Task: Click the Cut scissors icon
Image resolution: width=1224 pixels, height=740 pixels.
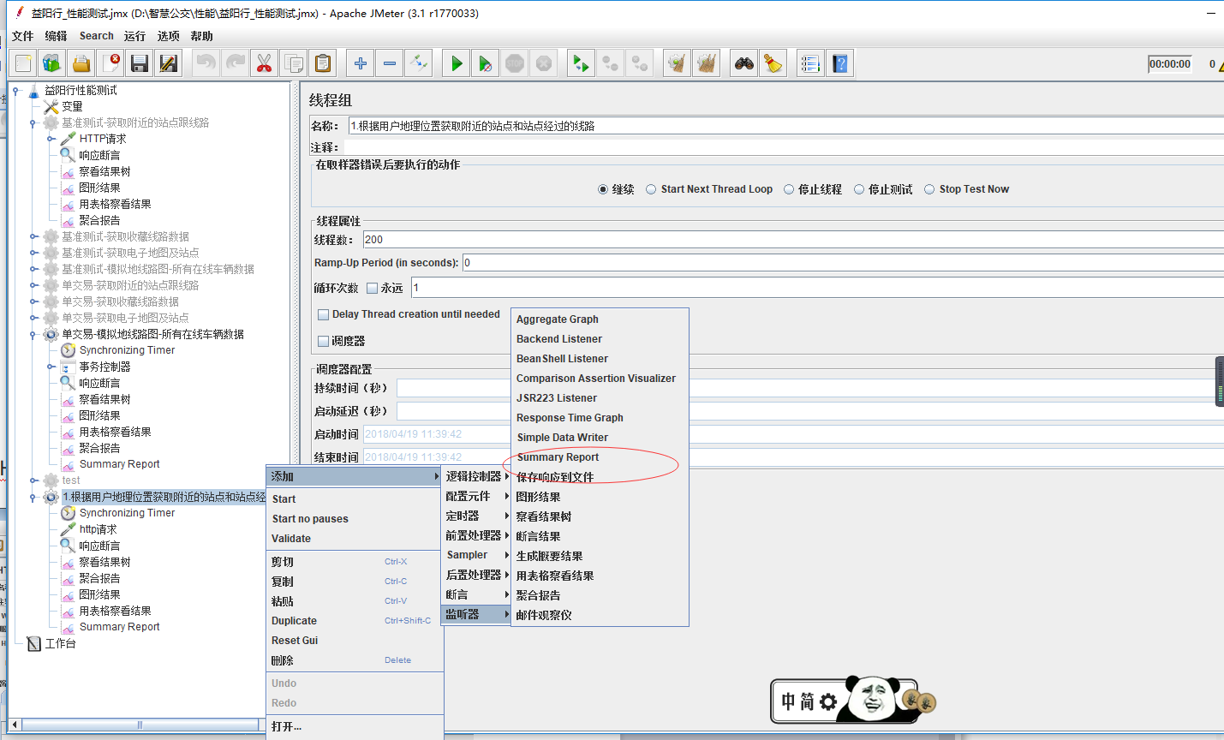Action: (x=265, y=63)
